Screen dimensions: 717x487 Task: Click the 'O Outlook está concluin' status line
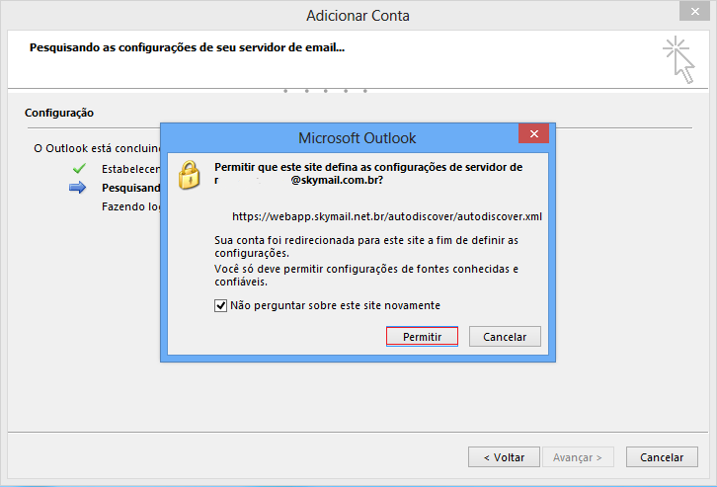pos(97,148)
